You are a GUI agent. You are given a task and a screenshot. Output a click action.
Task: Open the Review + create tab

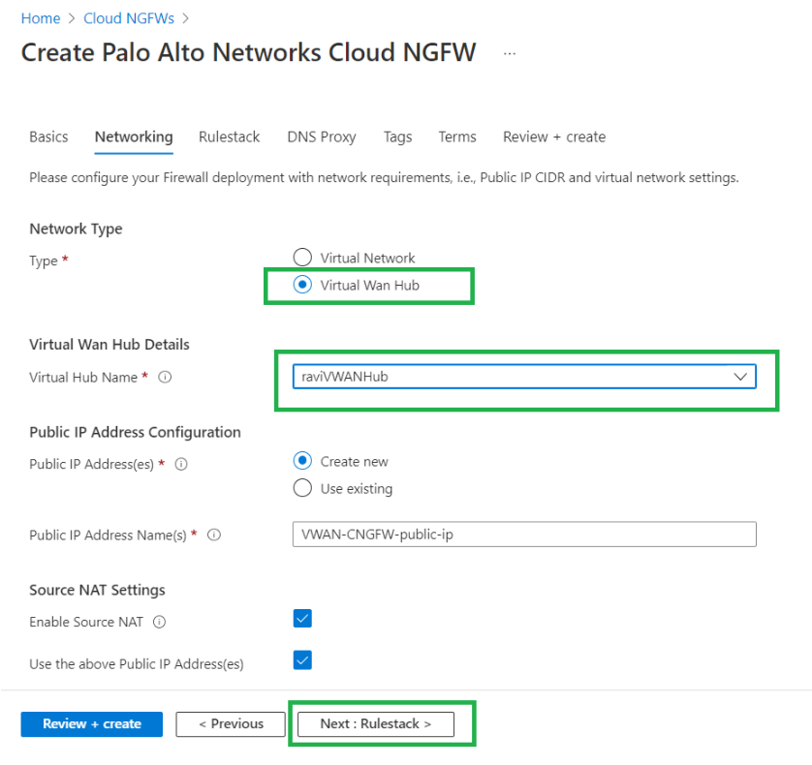(554, 137)
